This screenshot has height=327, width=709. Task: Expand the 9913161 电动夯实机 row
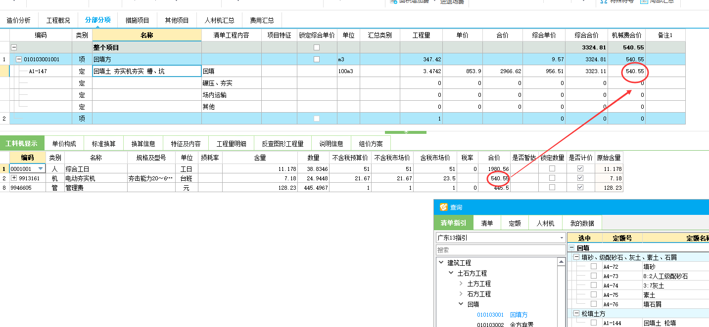tap(14, 178)
